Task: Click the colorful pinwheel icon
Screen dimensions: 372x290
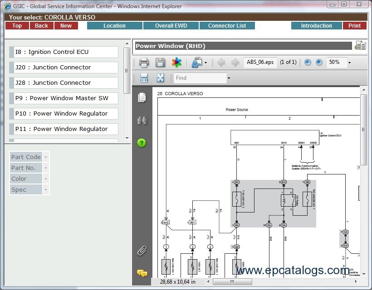Action: (176, 63)
